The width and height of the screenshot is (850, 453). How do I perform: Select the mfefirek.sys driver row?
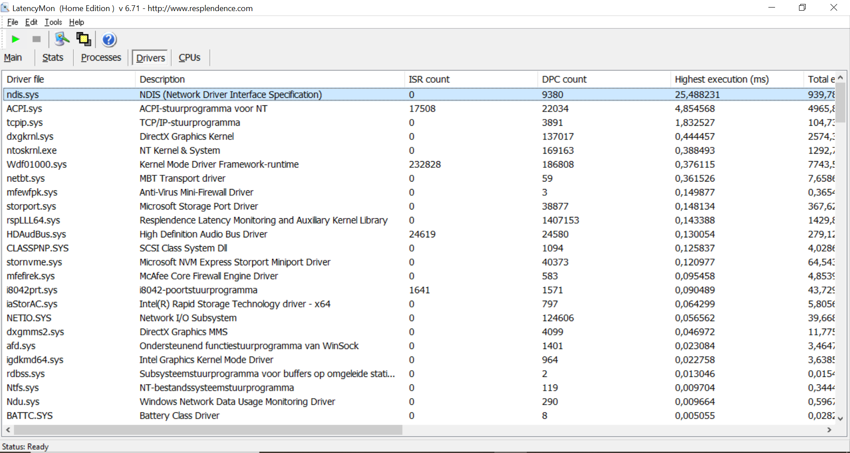pos(419,276)
